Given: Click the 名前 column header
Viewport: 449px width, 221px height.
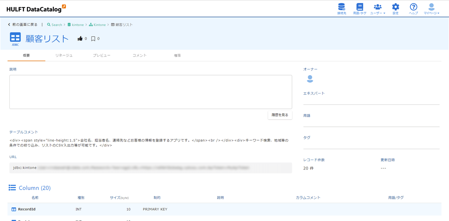Looking at the screenshot, I should tap(35, 197).
